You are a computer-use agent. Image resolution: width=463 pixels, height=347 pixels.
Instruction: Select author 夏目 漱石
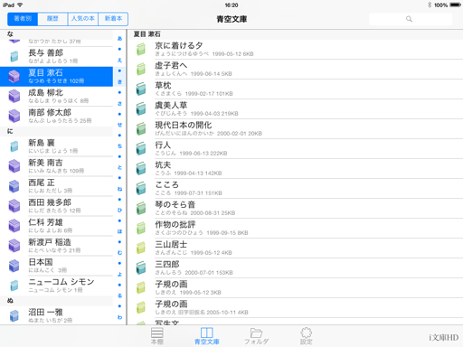pos(56,77)
